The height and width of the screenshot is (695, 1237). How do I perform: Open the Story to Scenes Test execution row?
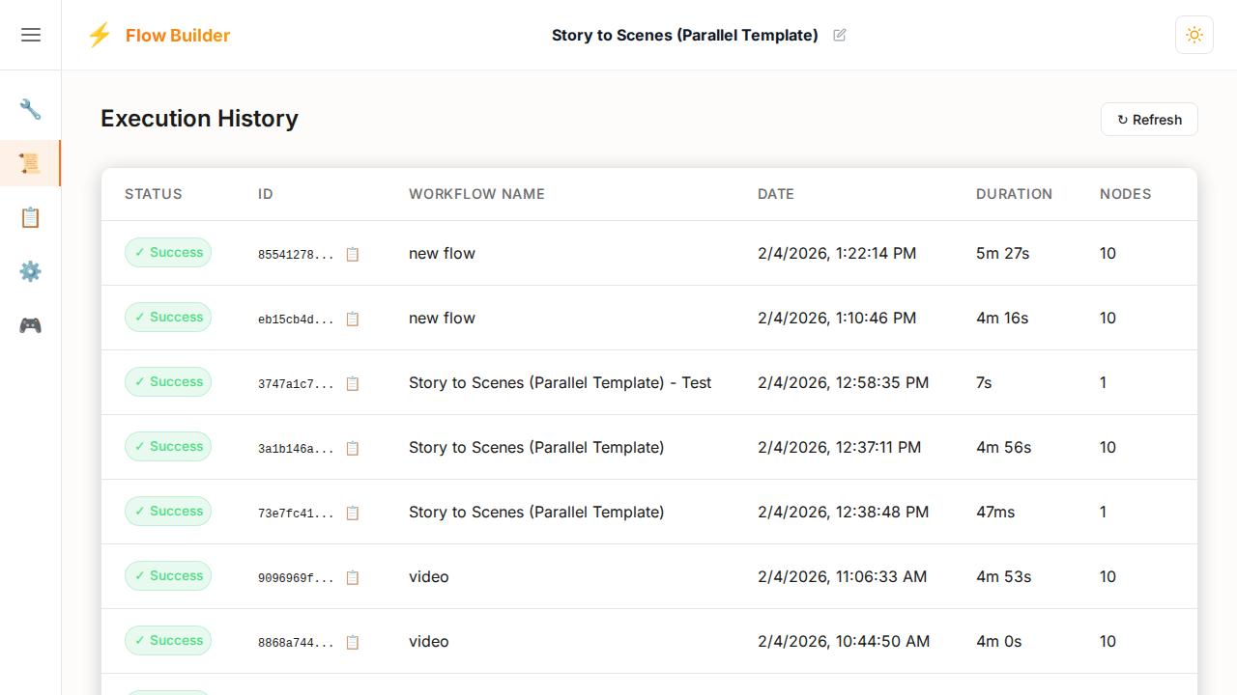pos(560,383)
